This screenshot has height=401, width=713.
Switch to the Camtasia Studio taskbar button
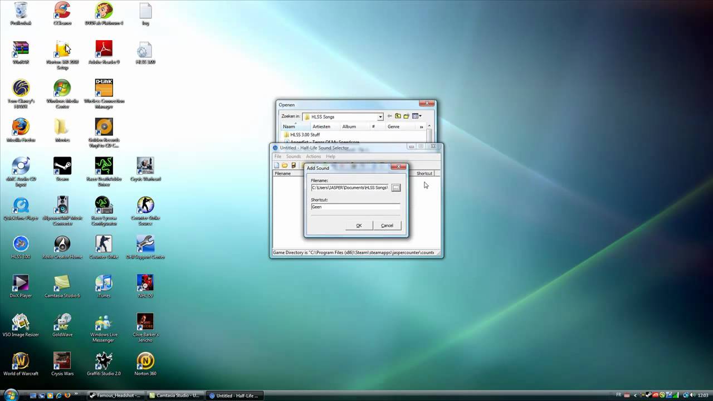[x=174, y=396]
